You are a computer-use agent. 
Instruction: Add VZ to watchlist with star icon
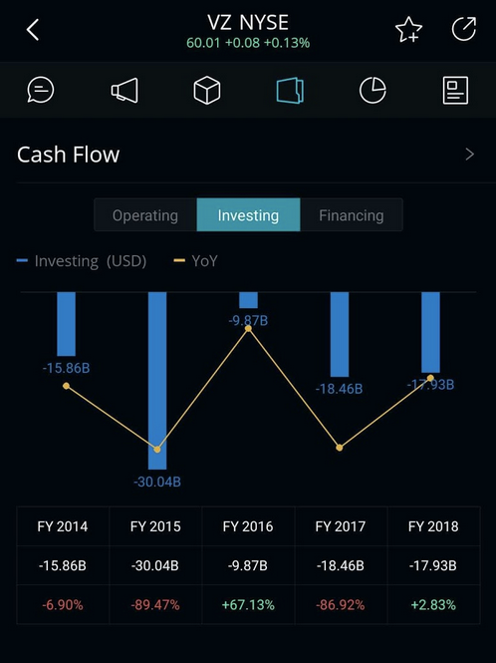pos(408,30)
